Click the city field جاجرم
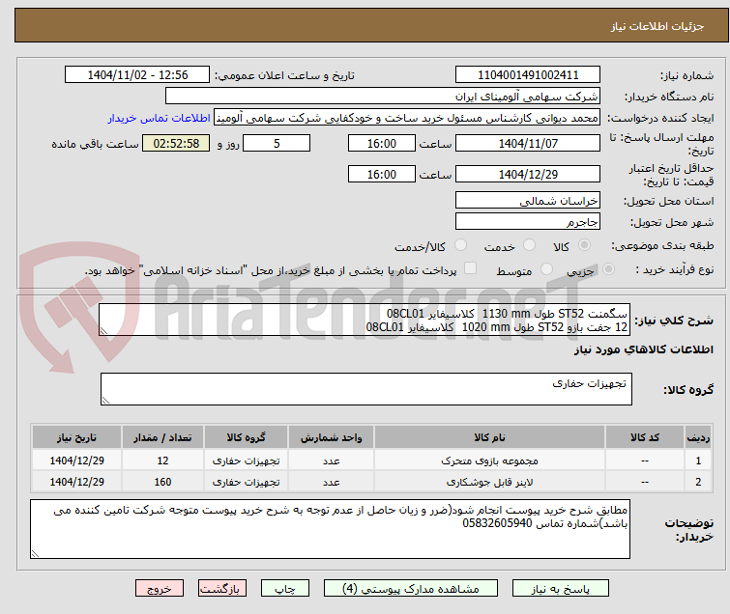The height and width of the screenshot is (614, 730). coord(528,221)
